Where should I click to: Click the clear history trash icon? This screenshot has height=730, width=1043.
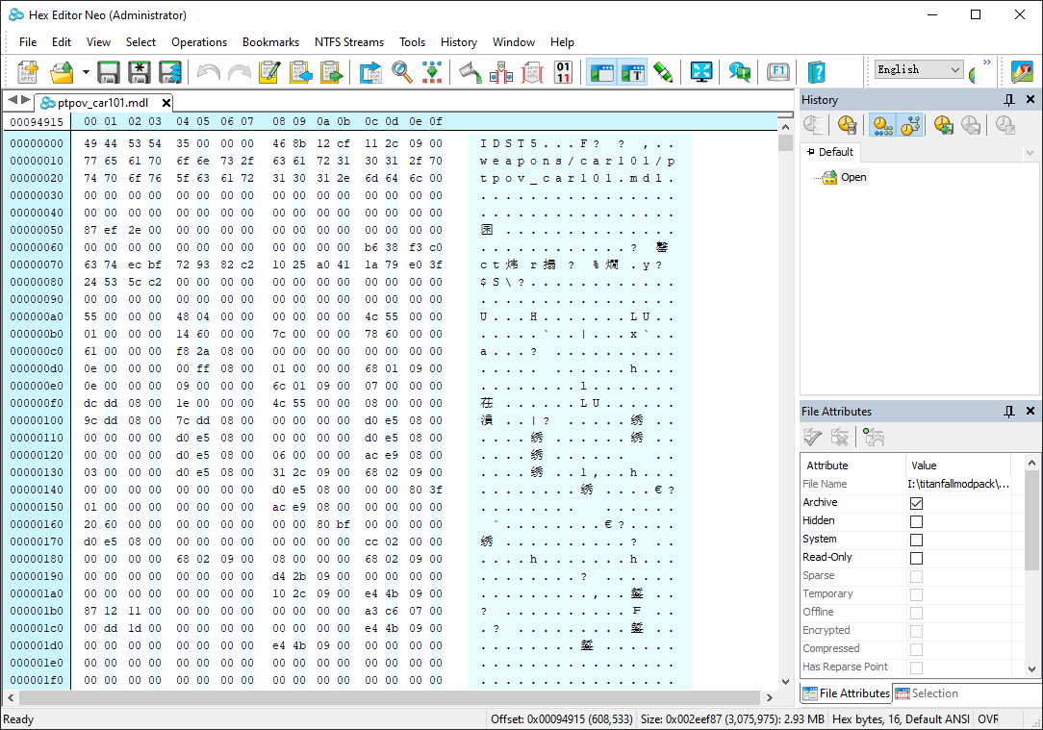pyautogui.click(x=847, y=124)
